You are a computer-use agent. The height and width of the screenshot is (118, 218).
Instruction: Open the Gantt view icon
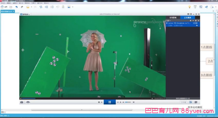(x=201, y=7)
